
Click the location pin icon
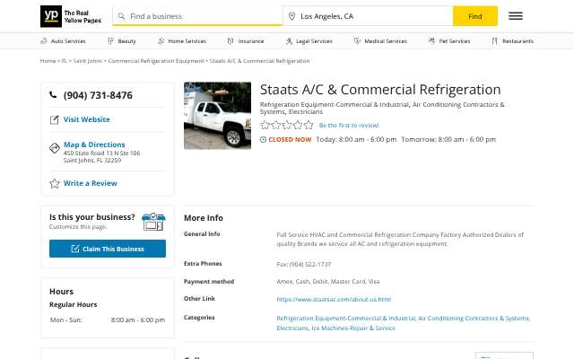[x=291, y=16]
